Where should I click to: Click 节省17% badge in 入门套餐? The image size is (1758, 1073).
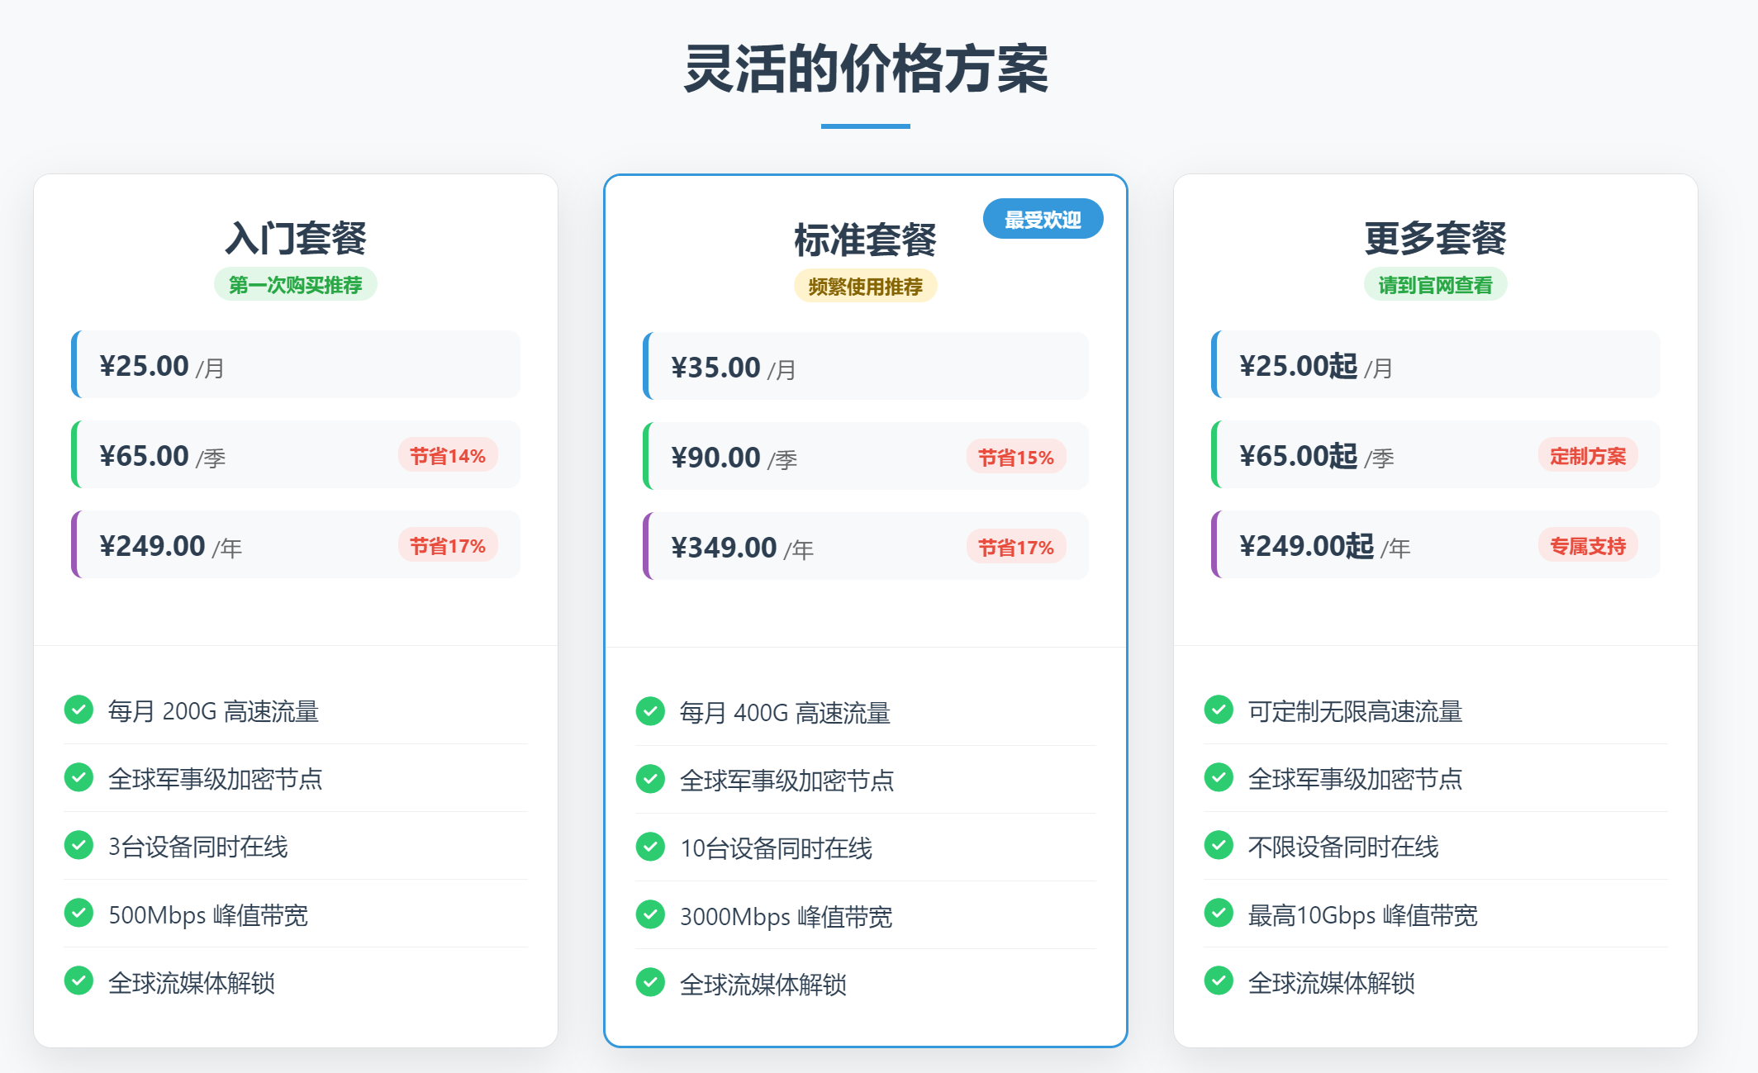pos(448,545)
